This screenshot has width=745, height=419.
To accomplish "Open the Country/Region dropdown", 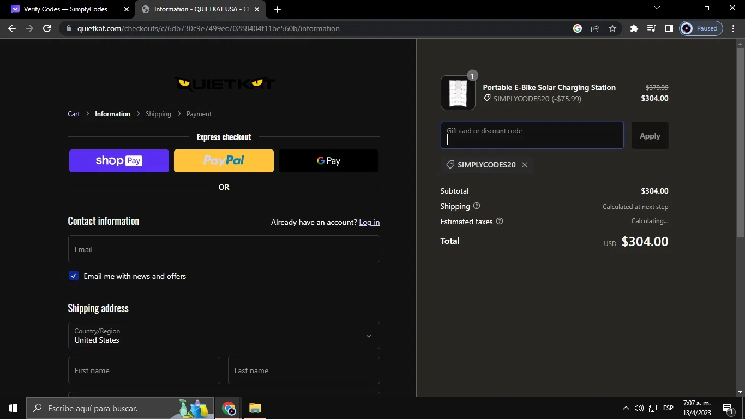I will (224, 336).
